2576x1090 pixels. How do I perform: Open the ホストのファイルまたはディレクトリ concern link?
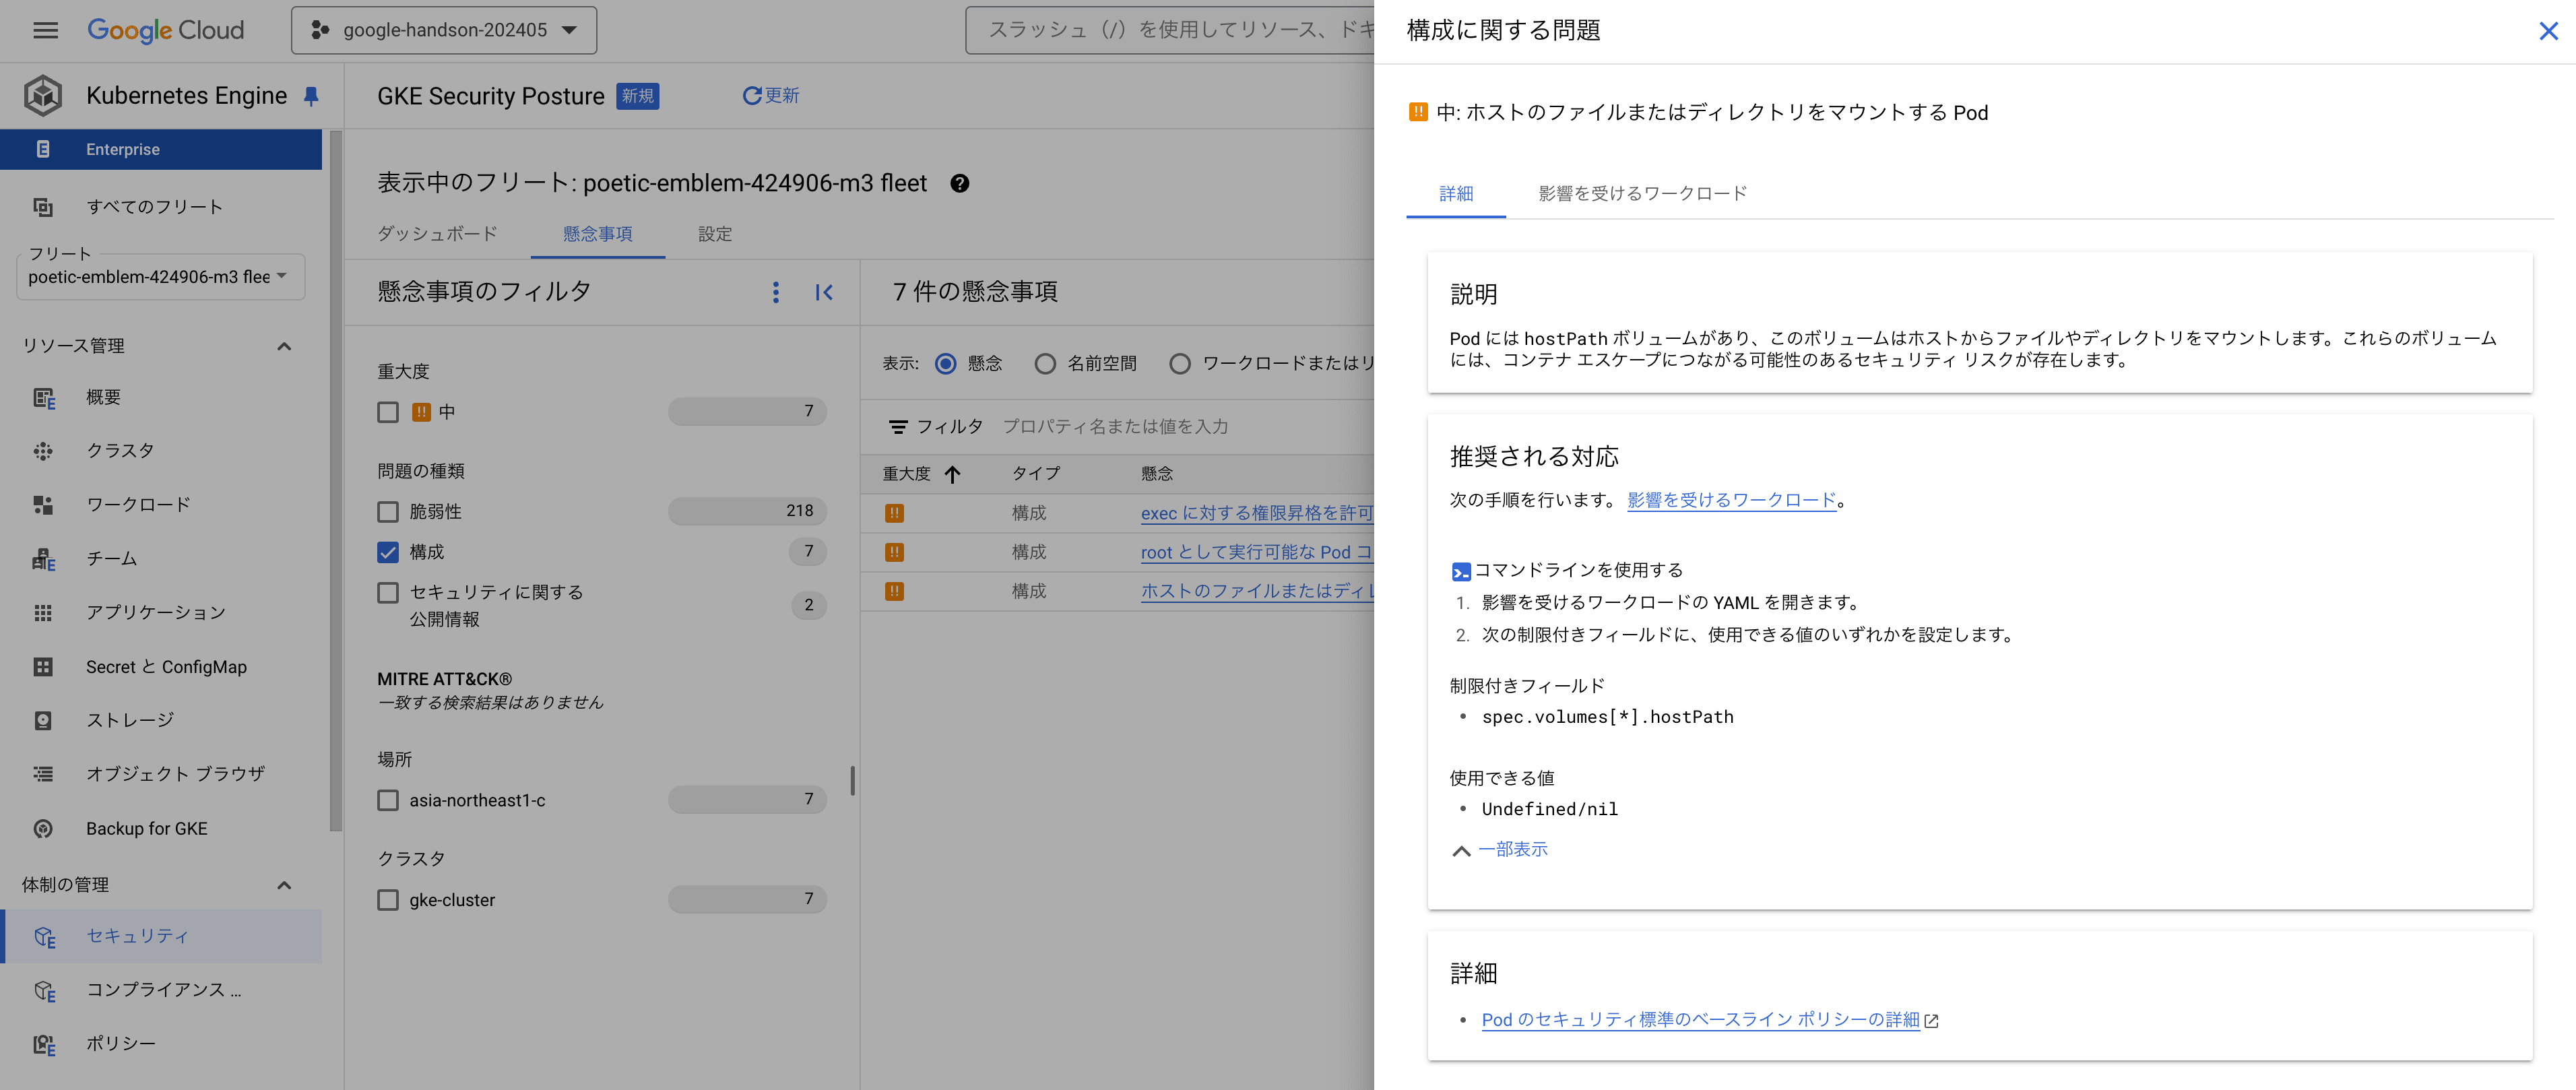(1257, 591)
